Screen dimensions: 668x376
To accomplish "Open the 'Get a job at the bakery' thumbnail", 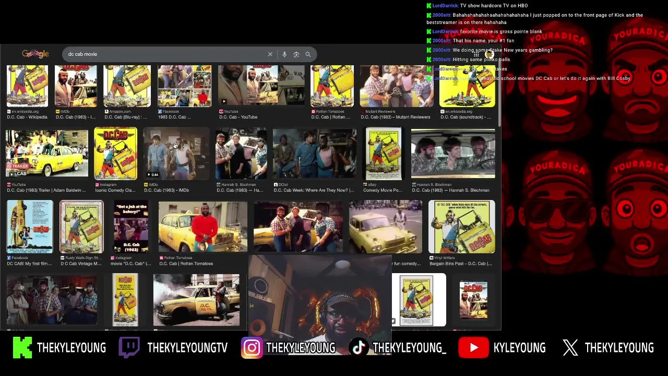I will [x=131, y=227].
